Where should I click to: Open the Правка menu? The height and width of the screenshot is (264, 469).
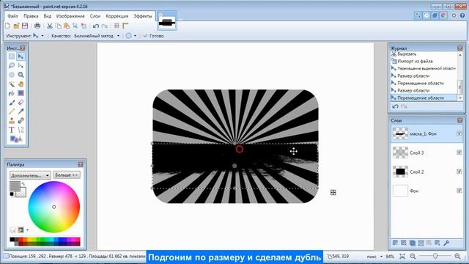[x=31, y=16]
